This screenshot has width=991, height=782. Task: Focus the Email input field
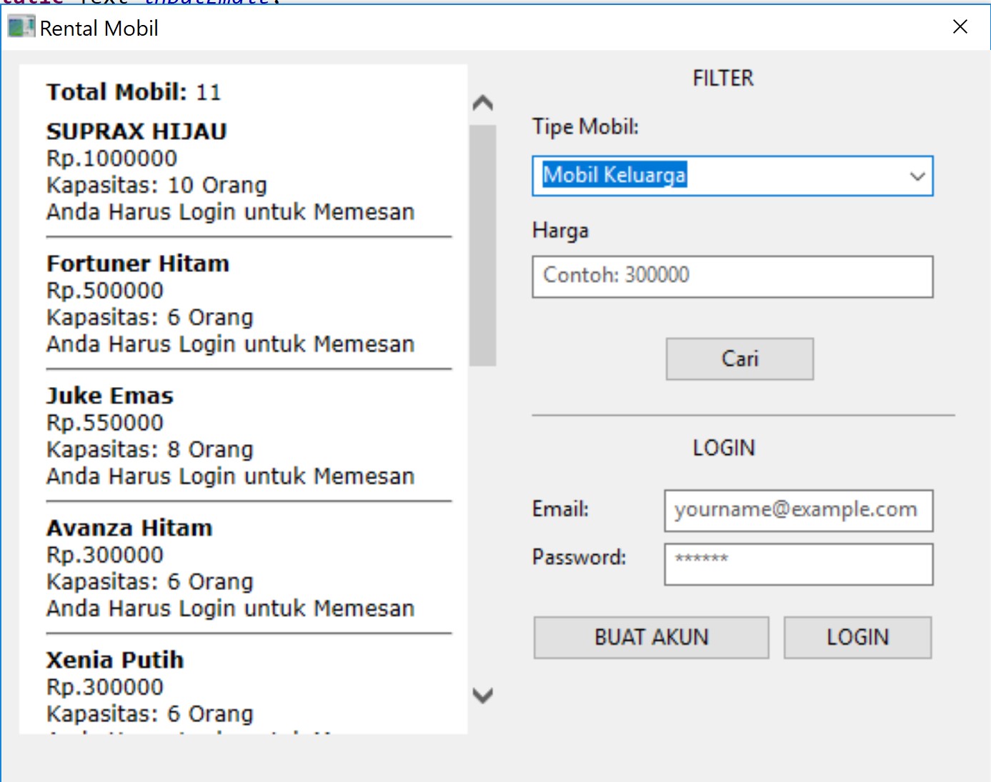click(x=798, y=511)
